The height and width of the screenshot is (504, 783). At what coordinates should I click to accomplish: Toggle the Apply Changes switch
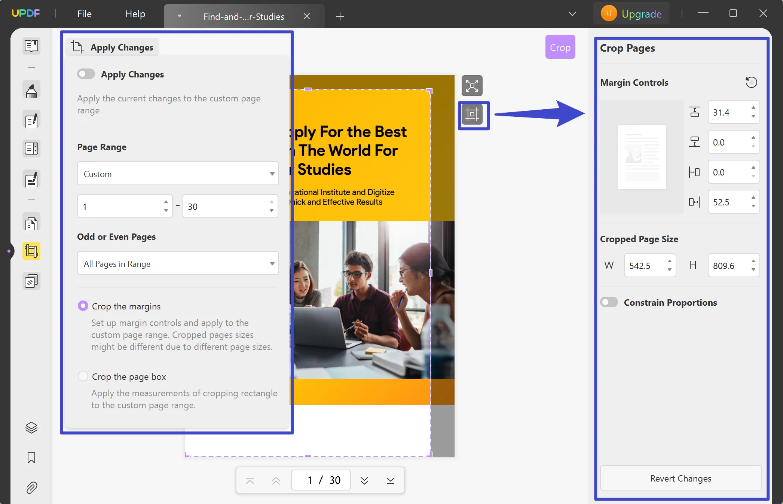tap(86, 74)
